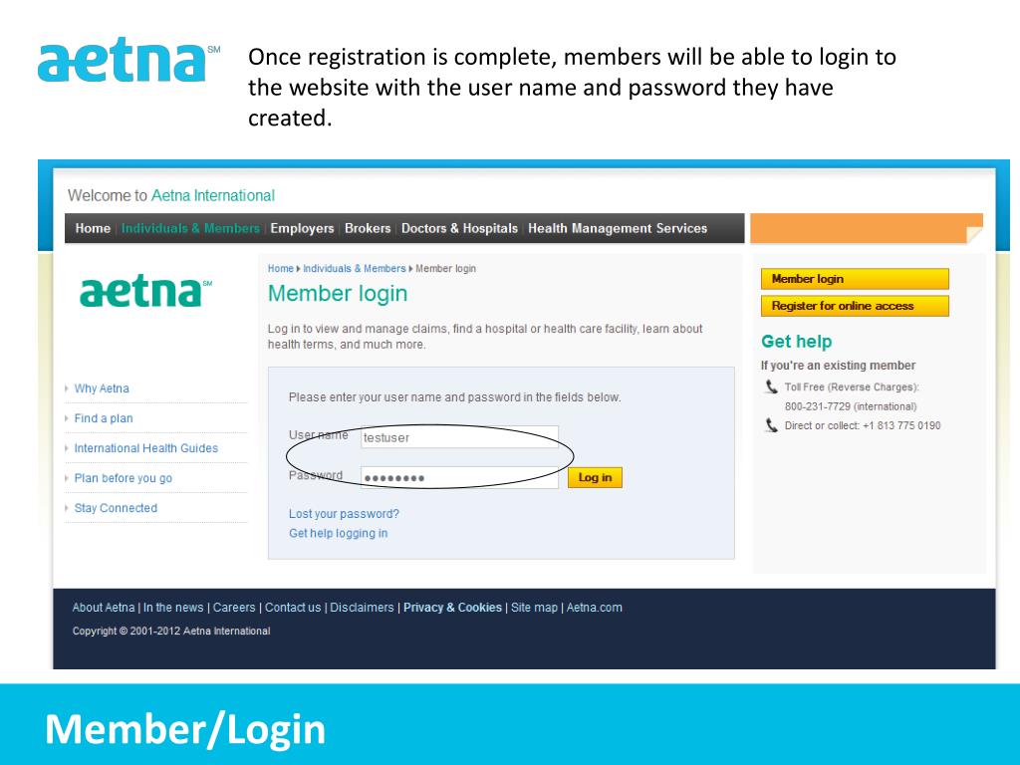Open the Employers menu tab
This screenshot has width=1020, height=765.
coord(302,228)
